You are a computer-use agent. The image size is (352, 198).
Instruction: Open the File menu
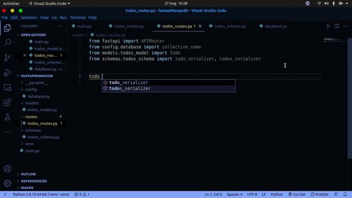pos(4,18)
